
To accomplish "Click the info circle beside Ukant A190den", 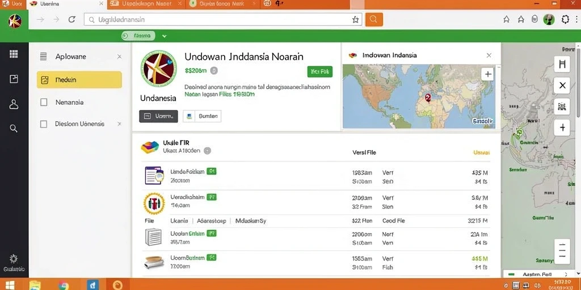I will point(208,151).
